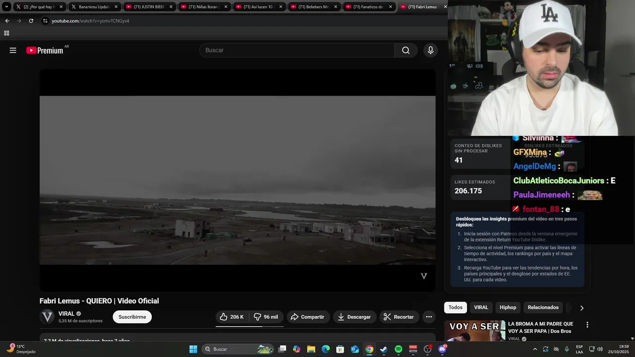Open the bookmarks apps grid icon
635x357 pixels.
[x=6, y=33]
